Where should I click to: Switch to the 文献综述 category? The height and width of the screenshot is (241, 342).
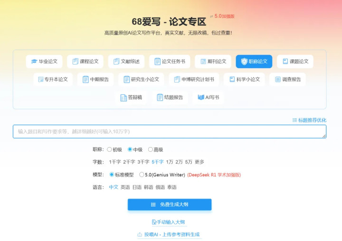(126, 62)
